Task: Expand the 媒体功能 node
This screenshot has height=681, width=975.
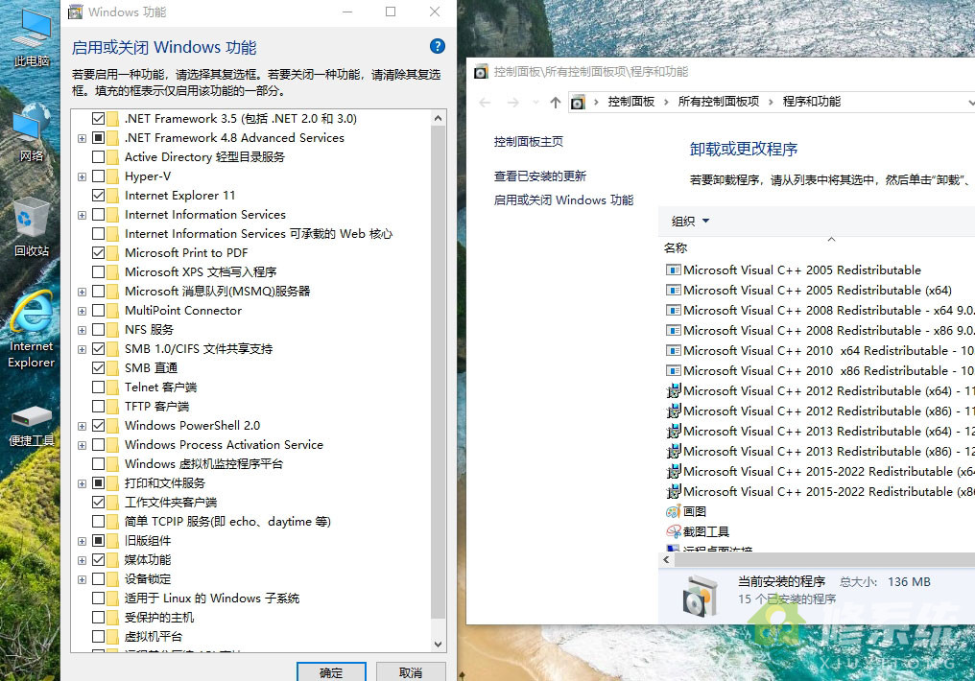Action: [82, 560]
